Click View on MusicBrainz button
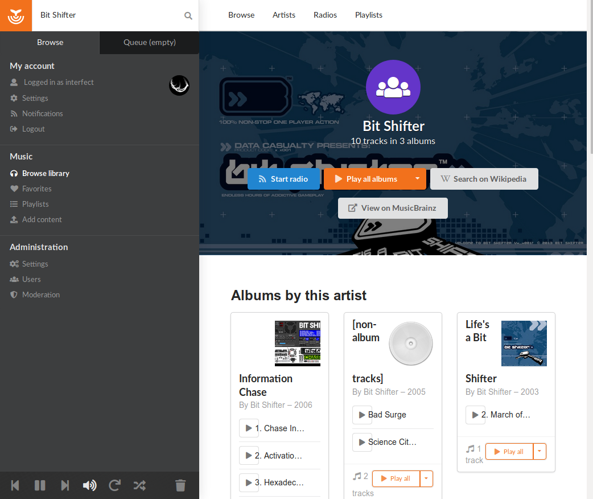Screen dimensions: 593x499 393,208
